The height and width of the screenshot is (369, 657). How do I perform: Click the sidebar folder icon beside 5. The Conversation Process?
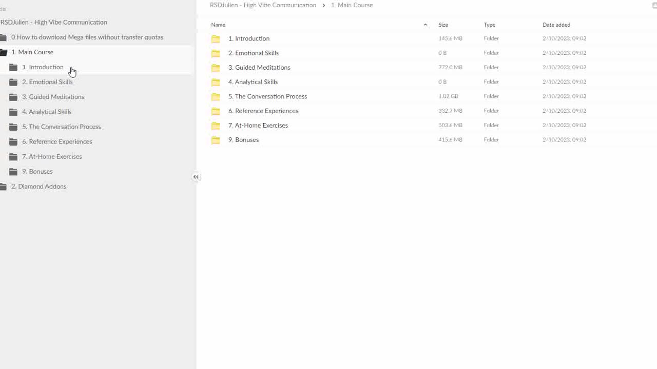[x=13, y=127]
